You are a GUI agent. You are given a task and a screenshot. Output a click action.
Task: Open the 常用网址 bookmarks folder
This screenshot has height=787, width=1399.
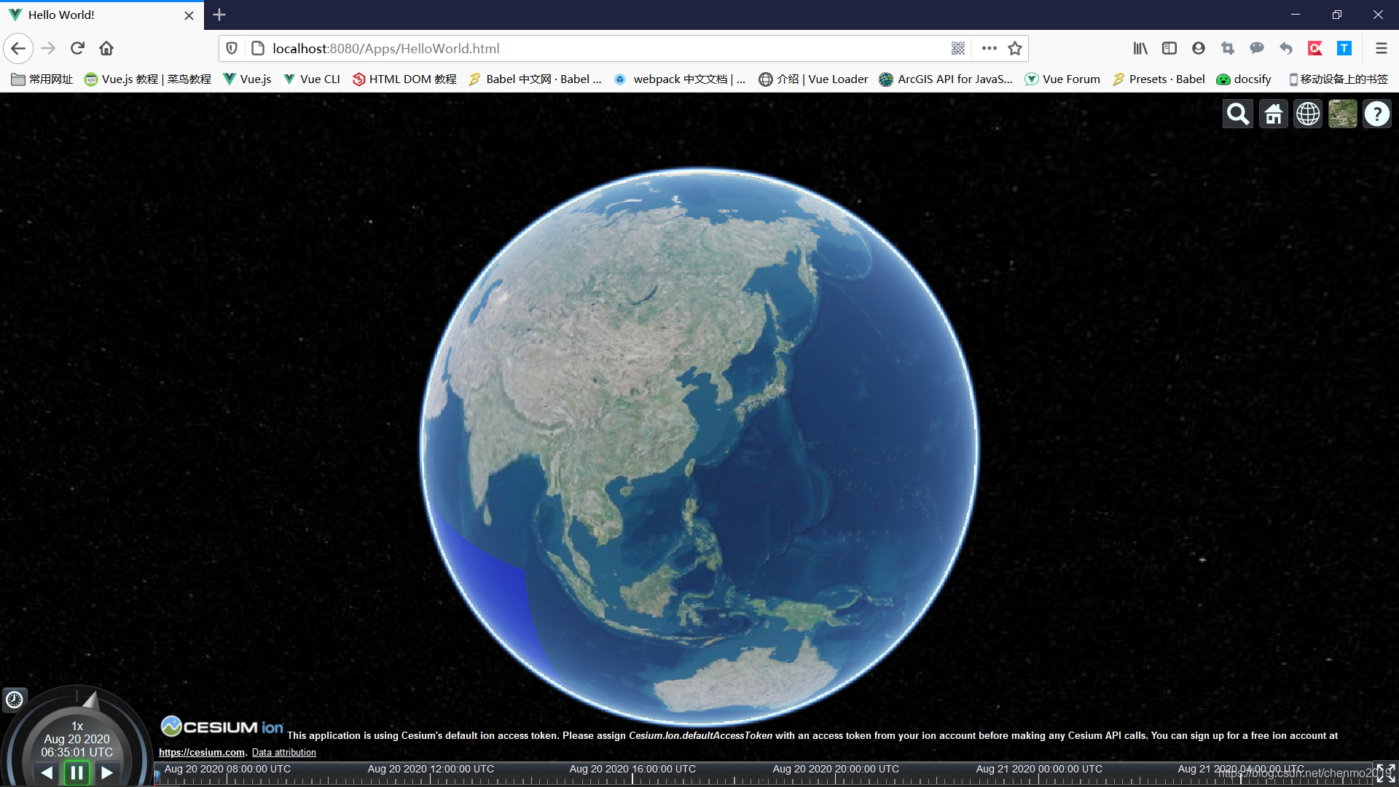42,79
